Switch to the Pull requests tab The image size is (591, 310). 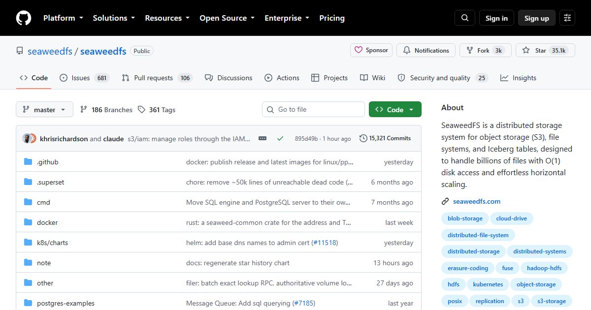(x=157, y=78)
